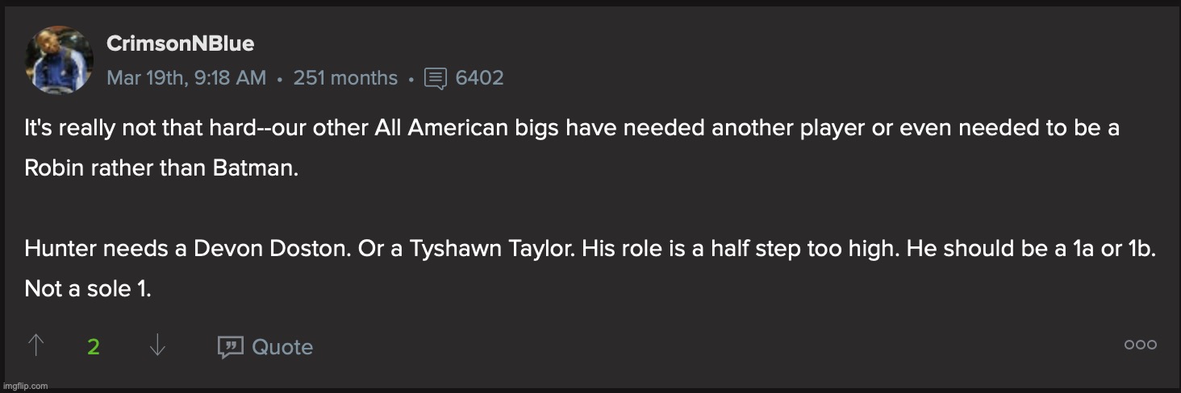
Task: Click the Quote speech bubble icon
Action: 230,347
